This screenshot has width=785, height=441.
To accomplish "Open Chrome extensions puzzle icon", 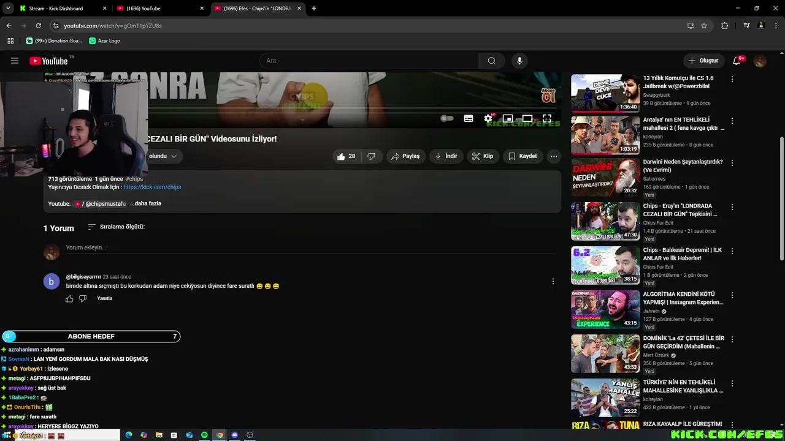I will coord(725,26).
